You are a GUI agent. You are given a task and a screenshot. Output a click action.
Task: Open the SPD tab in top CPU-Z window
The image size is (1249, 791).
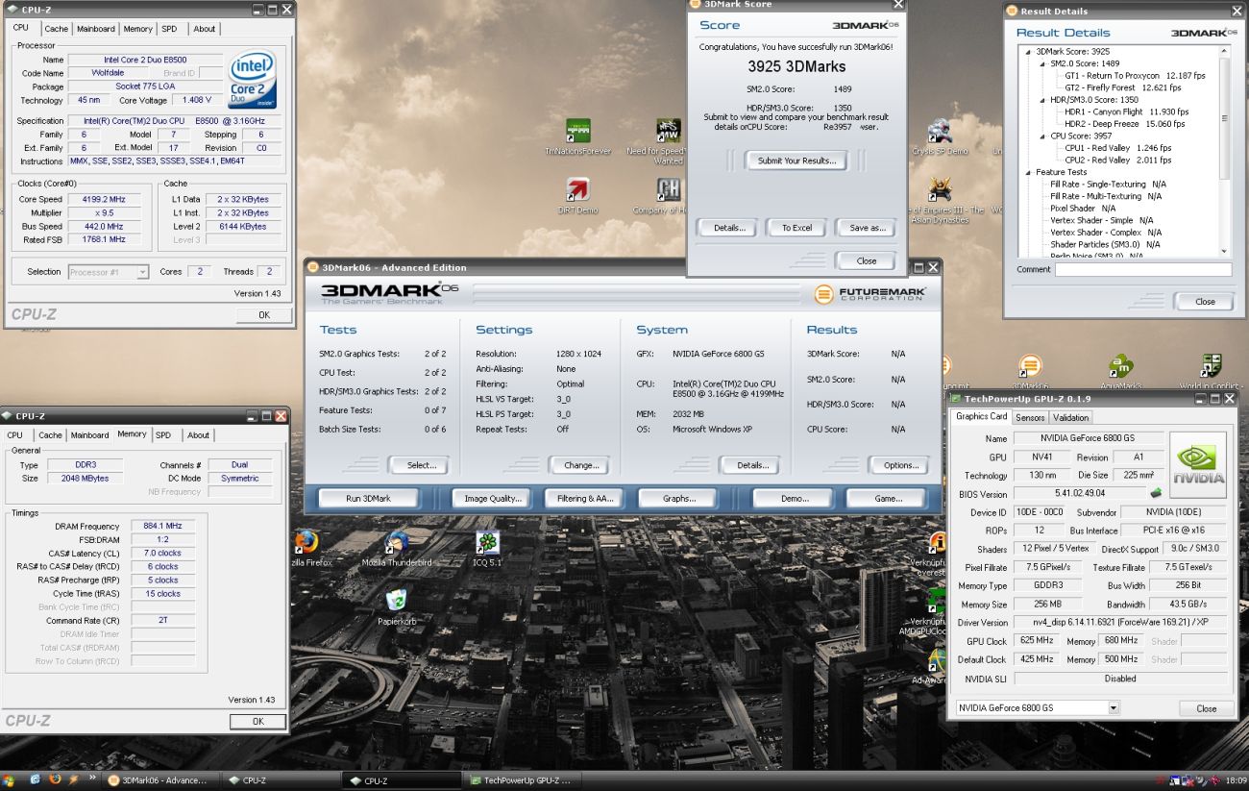[x=169, y=29]
